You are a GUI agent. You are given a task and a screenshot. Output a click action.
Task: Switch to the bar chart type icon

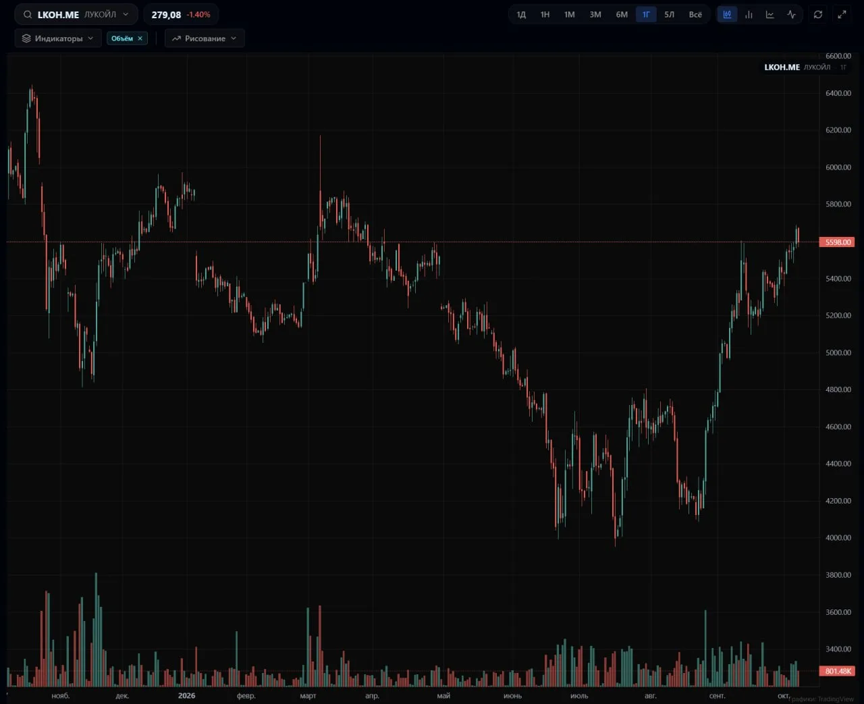click(x=749, y=14)
